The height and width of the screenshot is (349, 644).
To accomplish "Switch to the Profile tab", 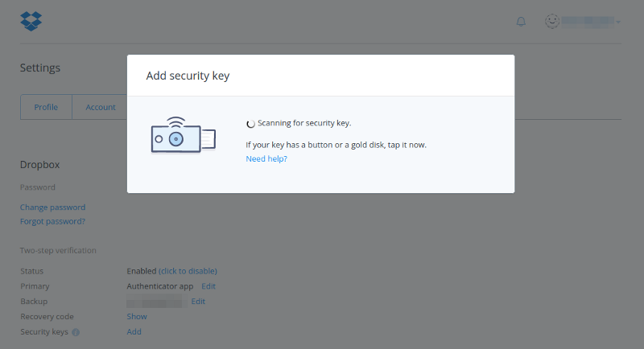I will coord(46,107).
